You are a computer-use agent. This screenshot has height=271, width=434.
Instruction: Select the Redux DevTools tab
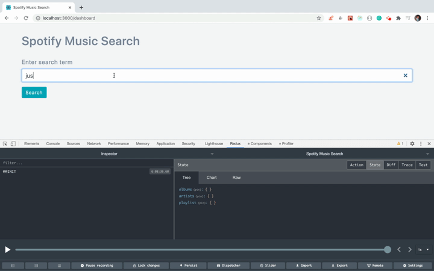(x=235, y=143)
